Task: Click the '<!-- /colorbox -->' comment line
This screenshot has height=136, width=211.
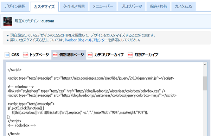Action: [x=21, y=125]
